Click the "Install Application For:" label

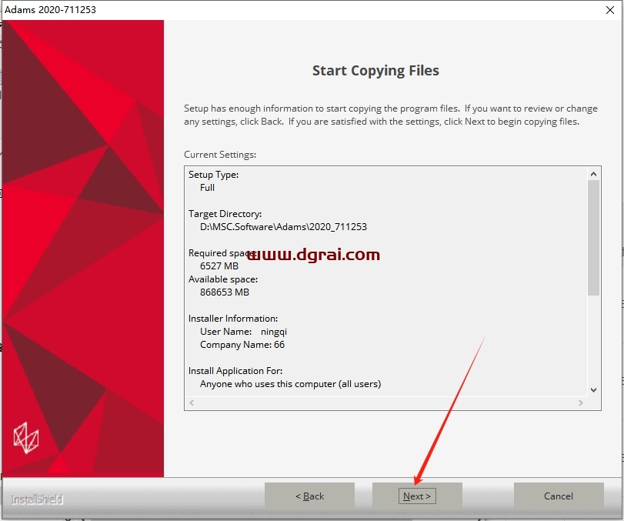tap(235, 371)
